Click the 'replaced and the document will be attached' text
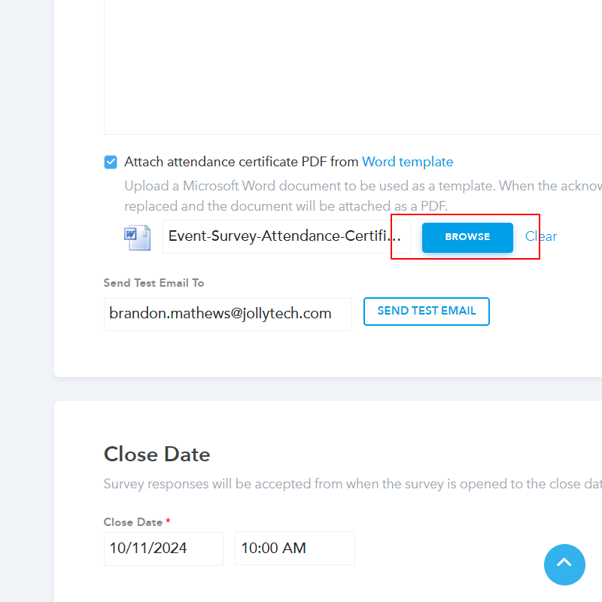602x602 pixels. point(286,205)
